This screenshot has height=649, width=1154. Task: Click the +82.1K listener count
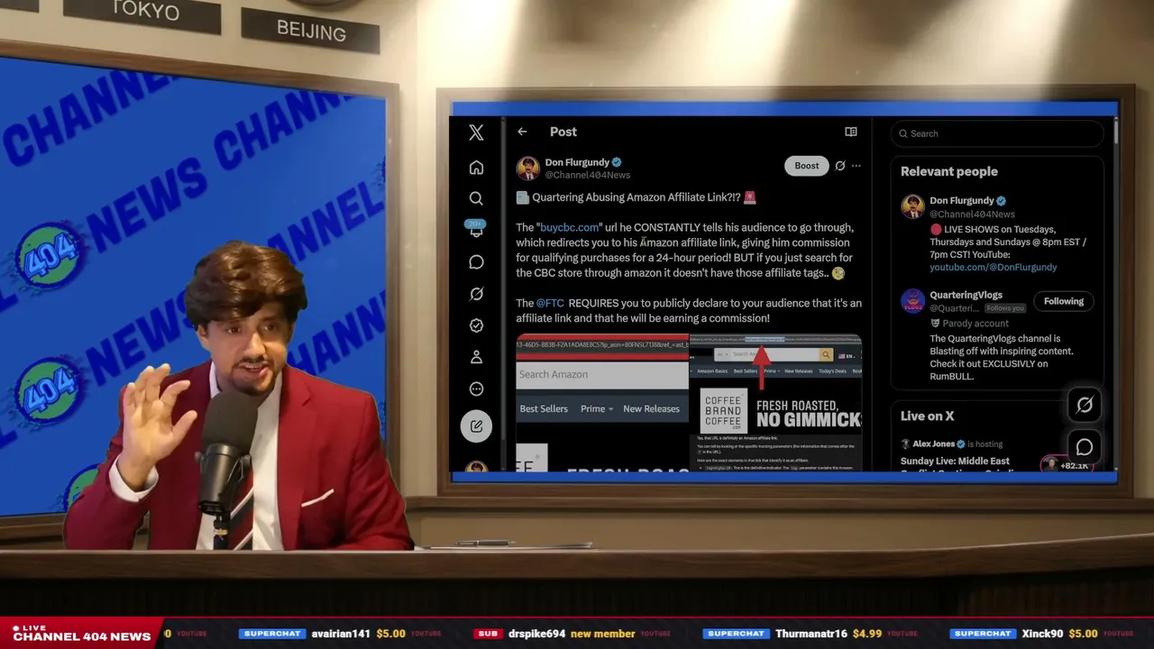pos(1074,466)
